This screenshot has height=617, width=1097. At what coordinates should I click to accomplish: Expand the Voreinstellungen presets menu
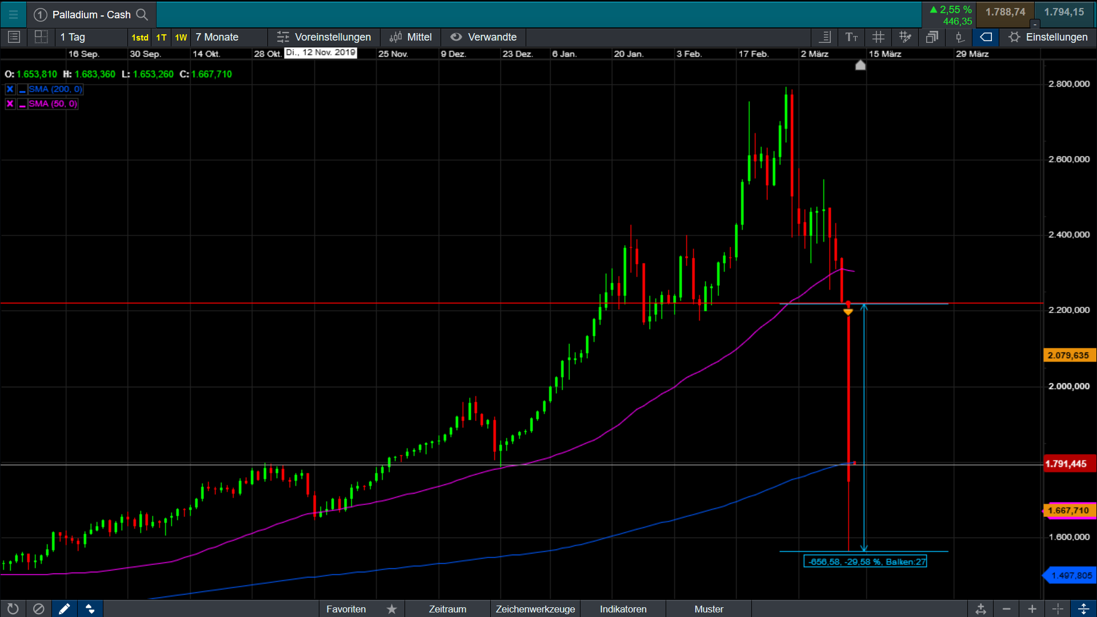pyautogui.click(x=324, y=37)
